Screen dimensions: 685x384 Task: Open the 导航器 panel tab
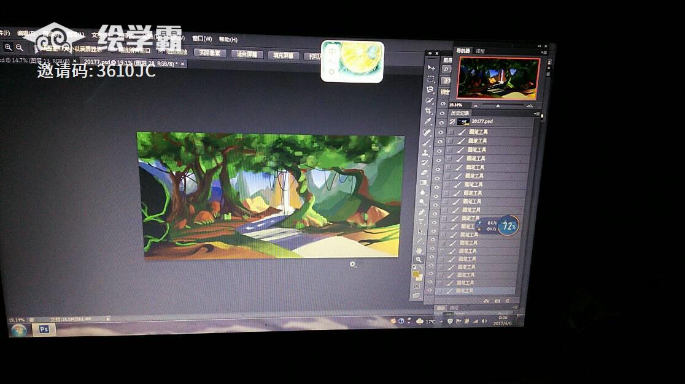pyautogui.click(x=463, y=51)
